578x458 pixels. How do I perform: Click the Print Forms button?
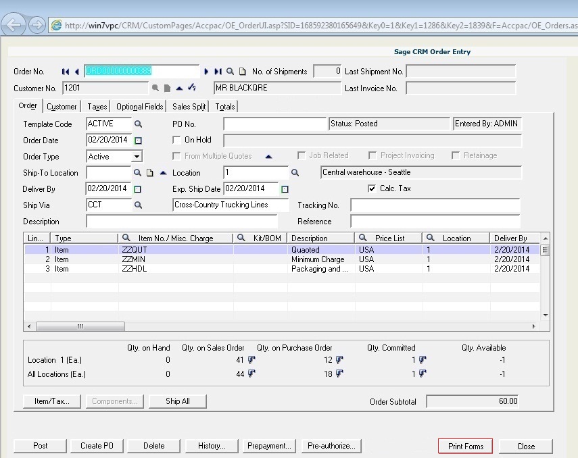tap(465, 446)
